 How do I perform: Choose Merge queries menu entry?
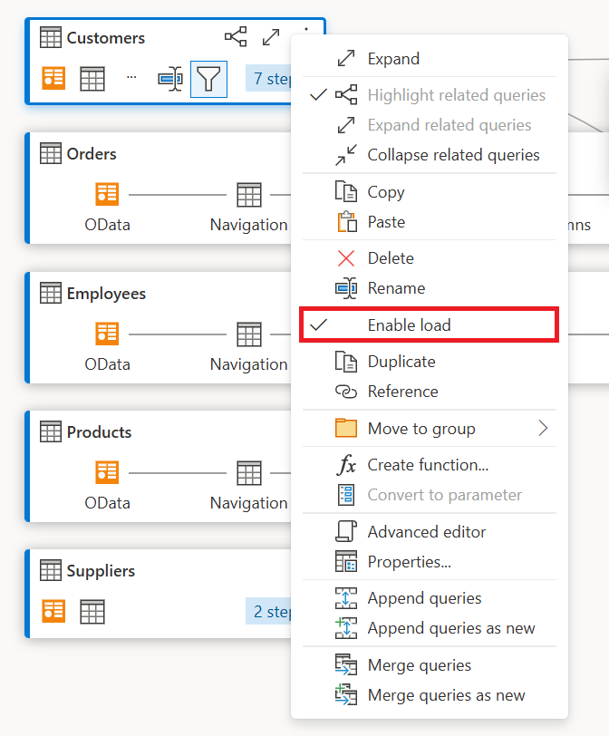coord(430,665)
